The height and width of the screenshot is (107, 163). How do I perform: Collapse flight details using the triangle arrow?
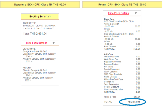click(53, 43)
